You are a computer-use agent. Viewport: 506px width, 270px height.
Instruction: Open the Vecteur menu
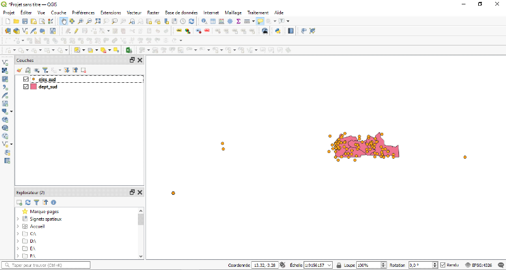pos(134,13)
